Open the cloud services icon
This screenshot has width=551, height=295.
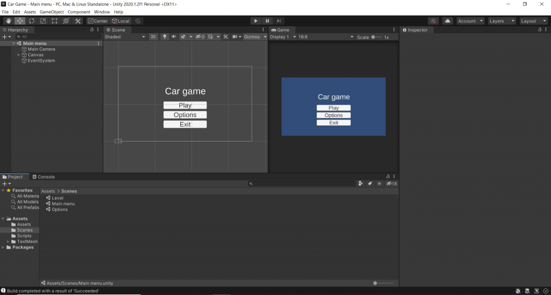click(448, 21)
